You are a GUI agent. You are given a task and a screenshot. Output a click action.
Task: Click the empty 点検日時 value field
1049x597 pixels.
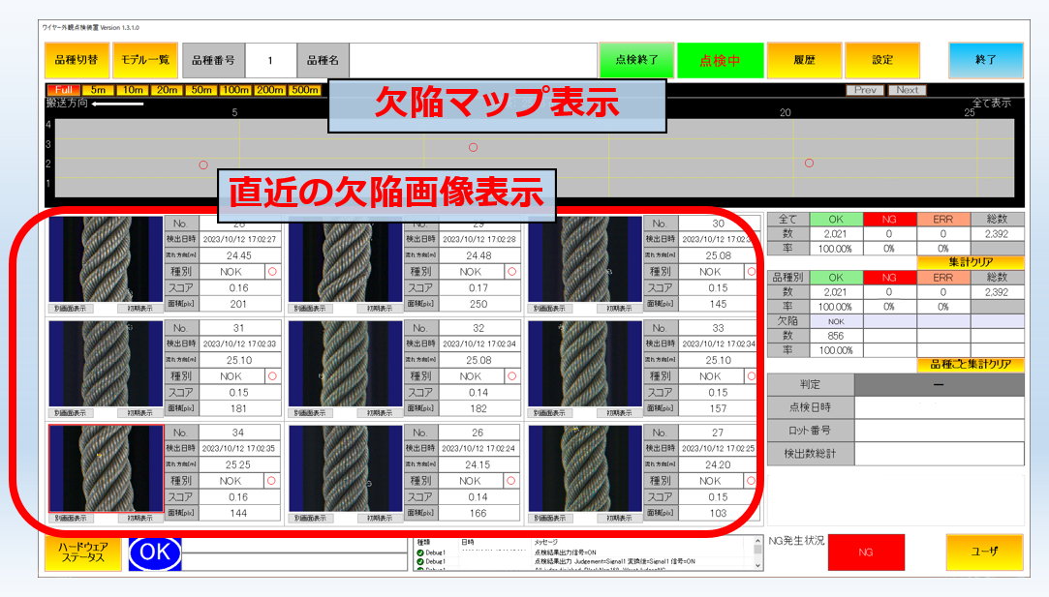[939, 407]
